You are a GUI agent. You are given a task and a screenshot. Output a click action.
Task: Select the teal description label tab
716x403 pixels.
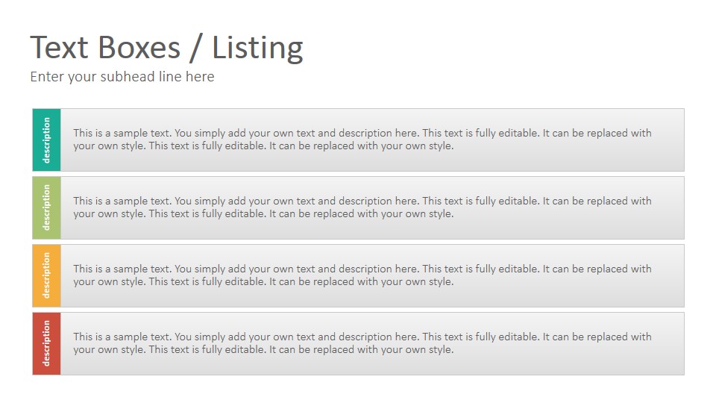46,140
